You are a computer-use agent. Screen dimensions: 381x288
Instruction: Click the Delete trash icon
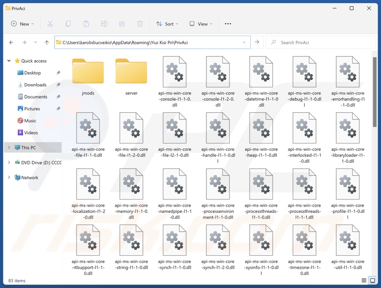(140, 24)
